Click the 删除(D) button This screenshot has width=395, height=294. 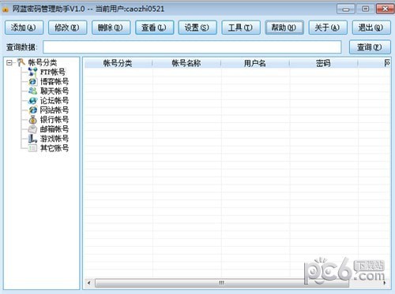[x=111, y=28]
